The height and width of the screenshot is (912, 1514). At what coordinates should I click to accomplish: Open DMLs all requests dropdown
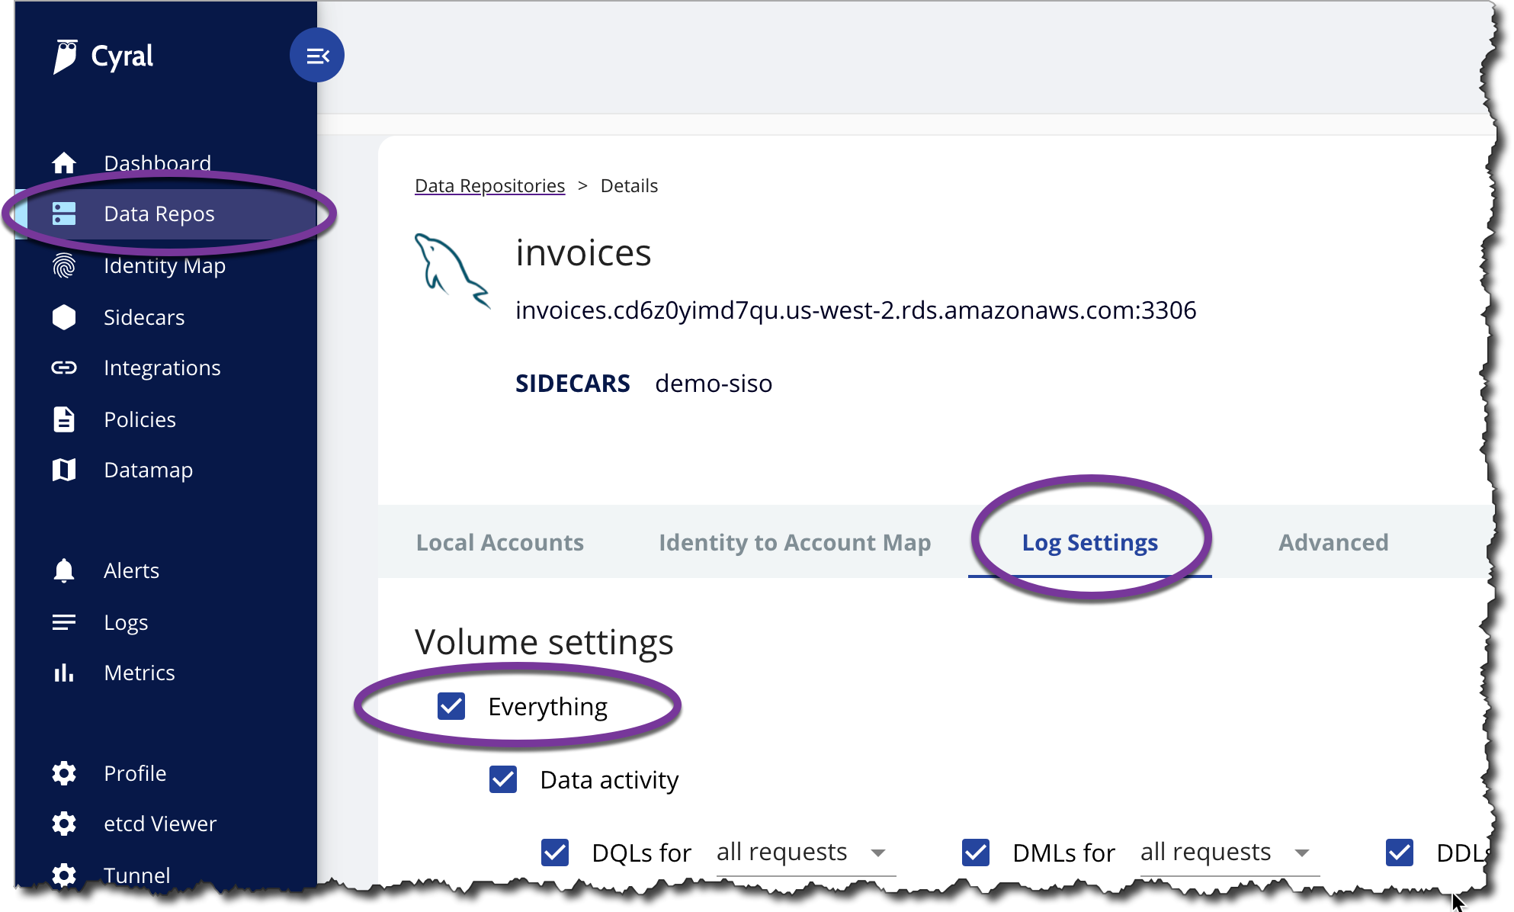pyautogui.click(x=1230, y=853)
